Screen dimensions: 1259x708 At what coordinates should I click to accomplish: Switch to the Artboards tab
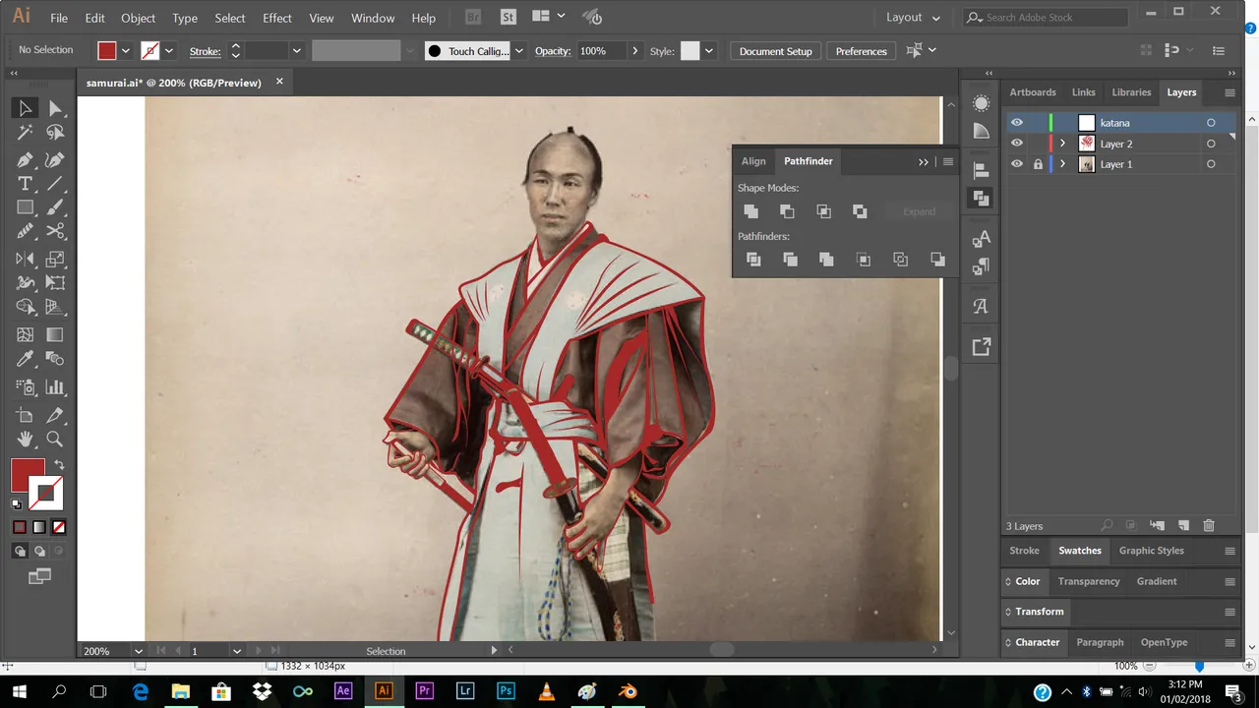[x=1033, y=92]
